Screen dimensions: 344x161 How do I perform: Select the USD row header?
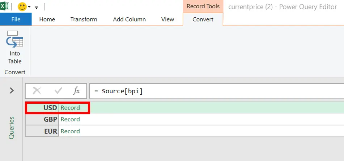pos(42,108)
